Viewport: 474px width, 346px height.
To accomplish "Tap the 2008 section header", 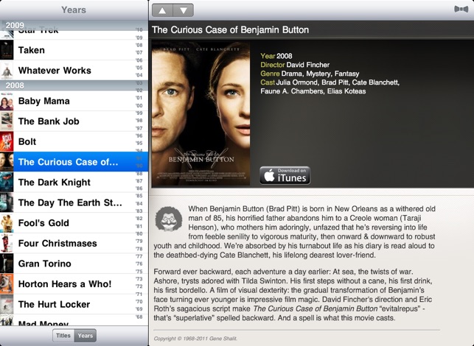I will coord(74,85).
